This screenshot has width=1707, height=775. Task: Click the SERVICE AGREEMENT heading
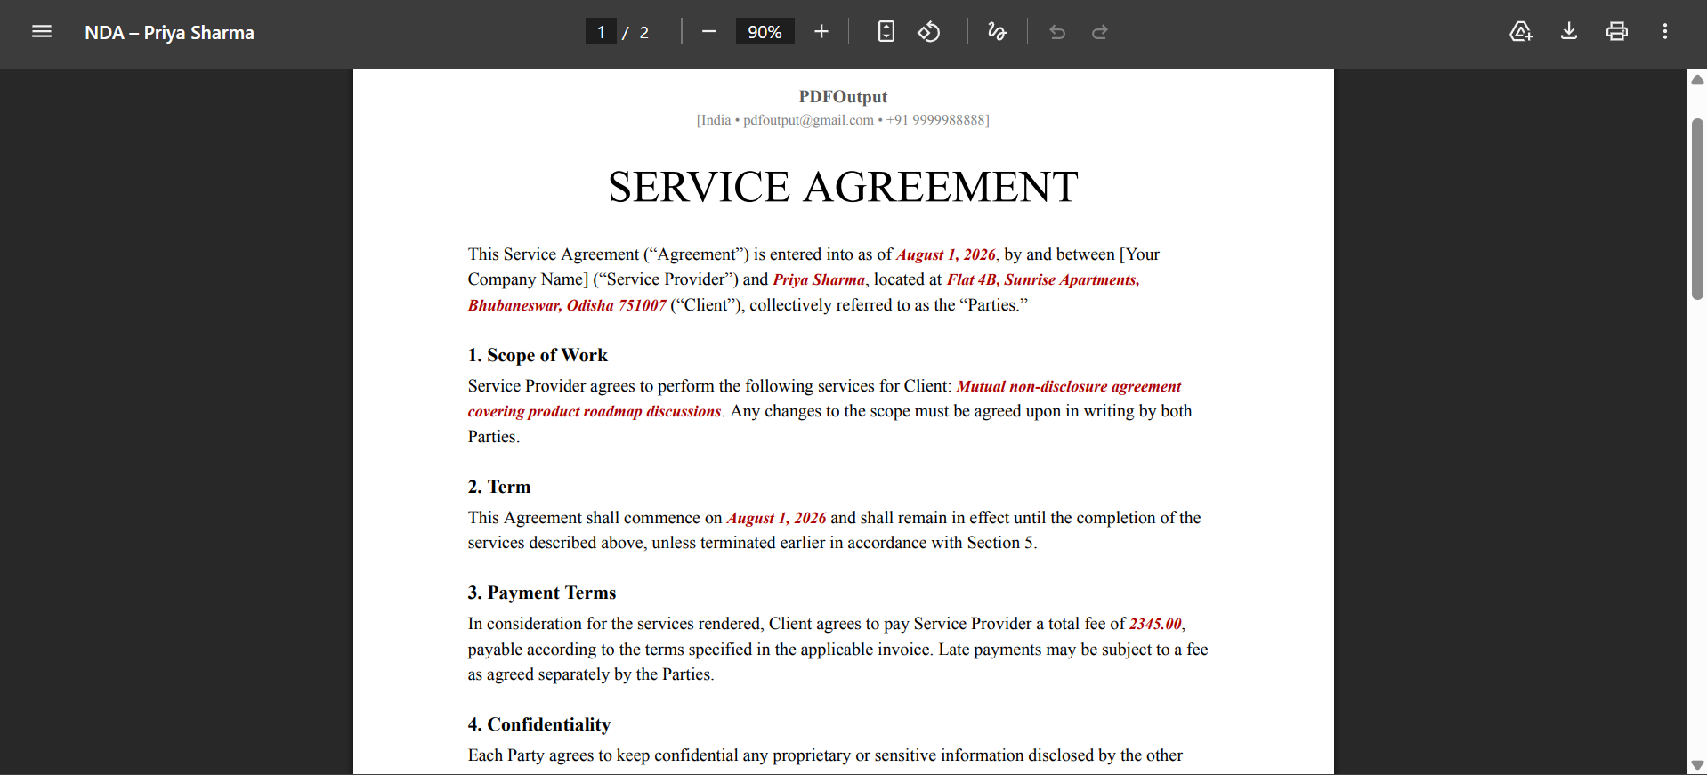(x=843, y=187)
